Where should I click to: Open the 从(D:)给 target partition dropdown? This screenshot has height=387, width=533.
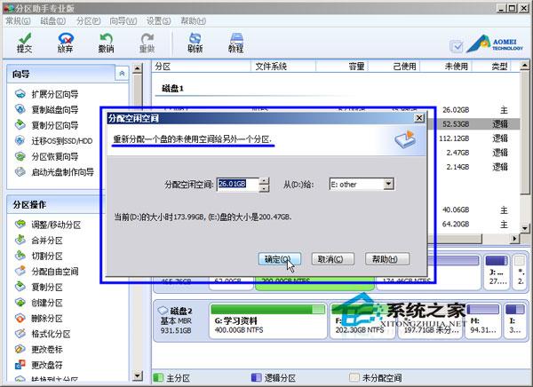coord(388,184)
